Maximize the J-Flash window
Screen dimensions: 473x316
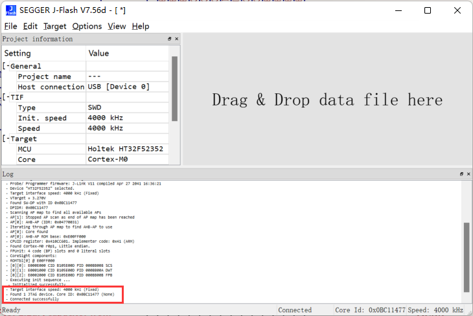point(428,10)
